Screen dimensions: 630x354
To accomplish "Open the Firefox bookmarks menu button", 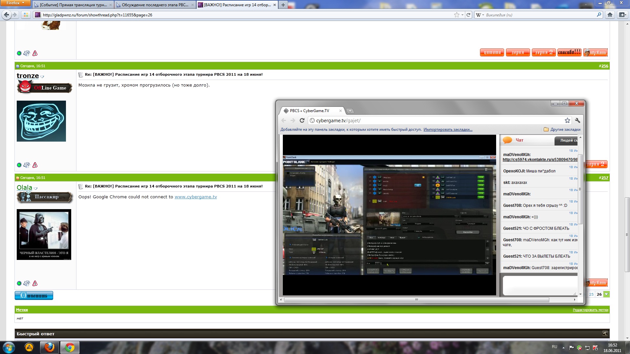I will point(622,15).
